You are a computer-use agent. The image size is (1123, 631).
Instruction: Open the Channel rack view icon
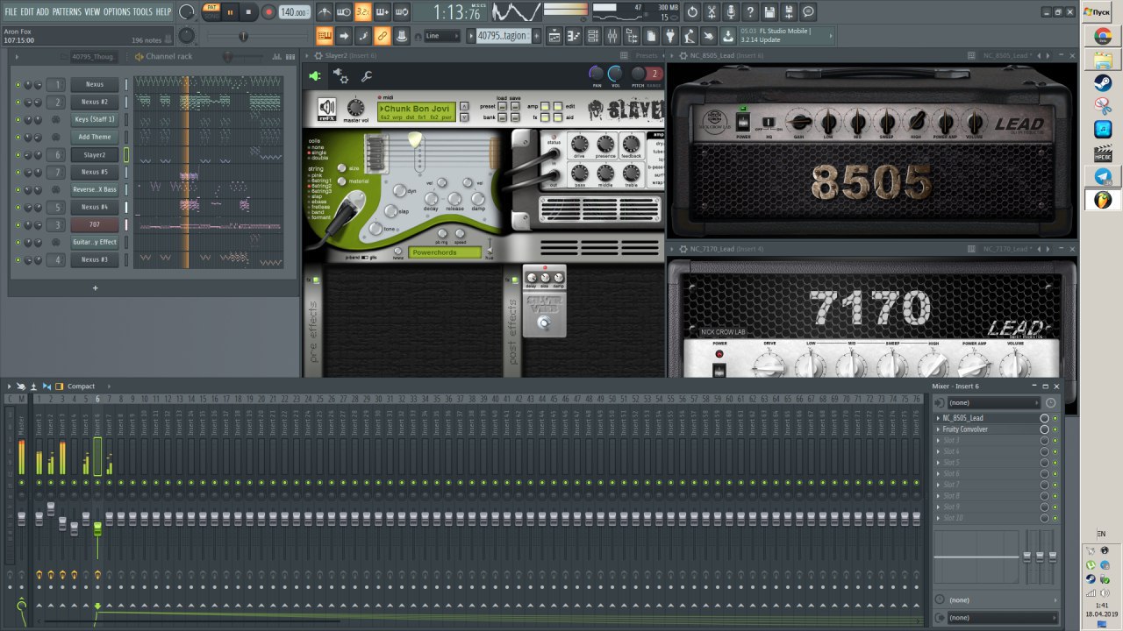pyautogui.click(x=593, y=36)
